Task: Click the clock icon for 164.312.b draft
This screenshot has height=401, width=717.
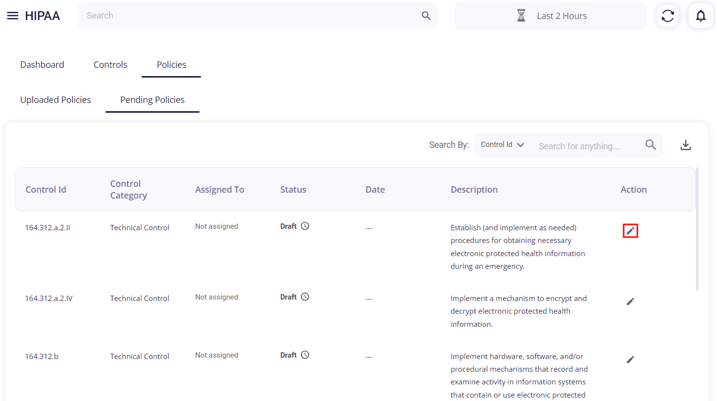Action: [x=305, y=355]
